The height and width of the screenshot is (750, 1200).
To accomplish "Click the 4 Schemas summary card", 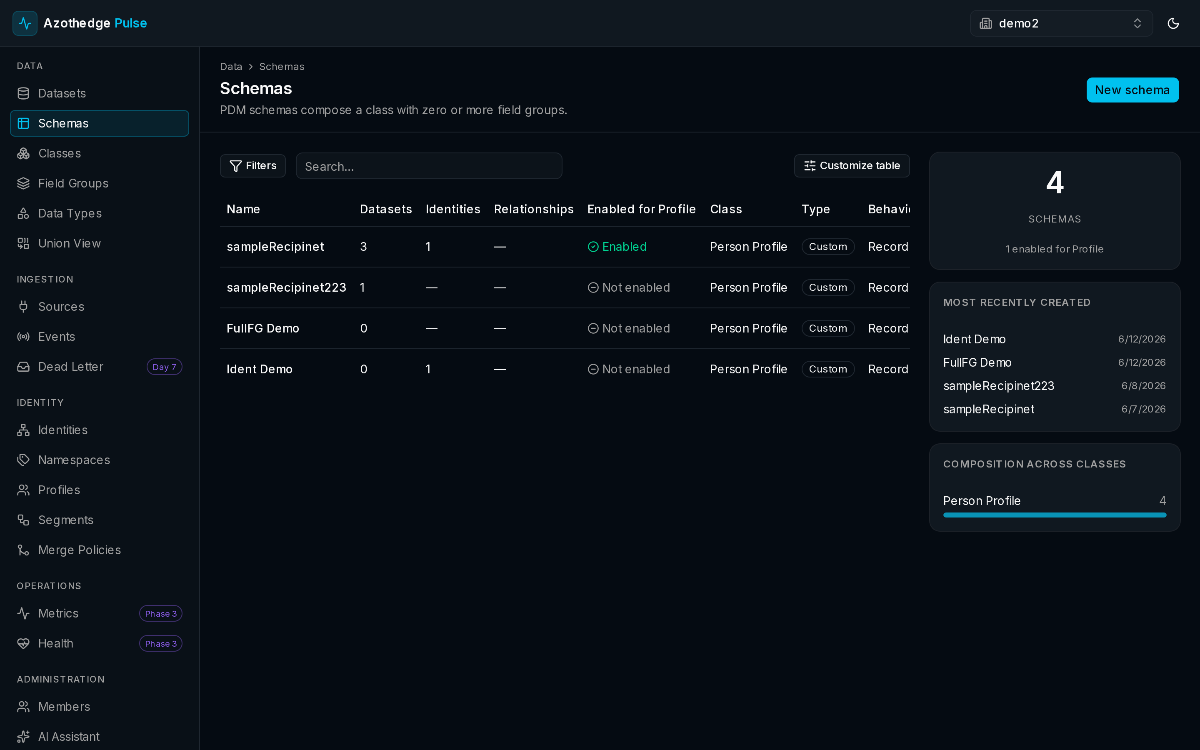I will tap(1055, 211).
